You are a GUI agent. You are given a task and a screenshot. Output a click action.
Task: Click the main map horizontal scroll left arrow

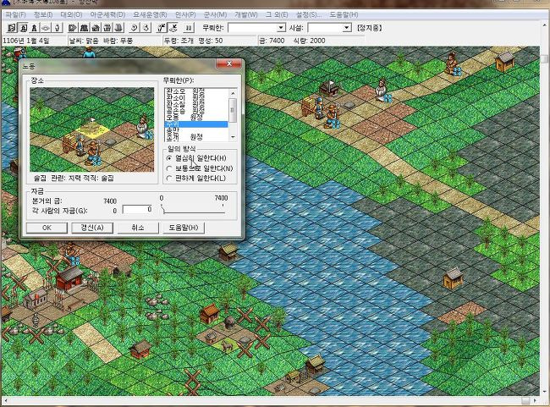(5, 400)
